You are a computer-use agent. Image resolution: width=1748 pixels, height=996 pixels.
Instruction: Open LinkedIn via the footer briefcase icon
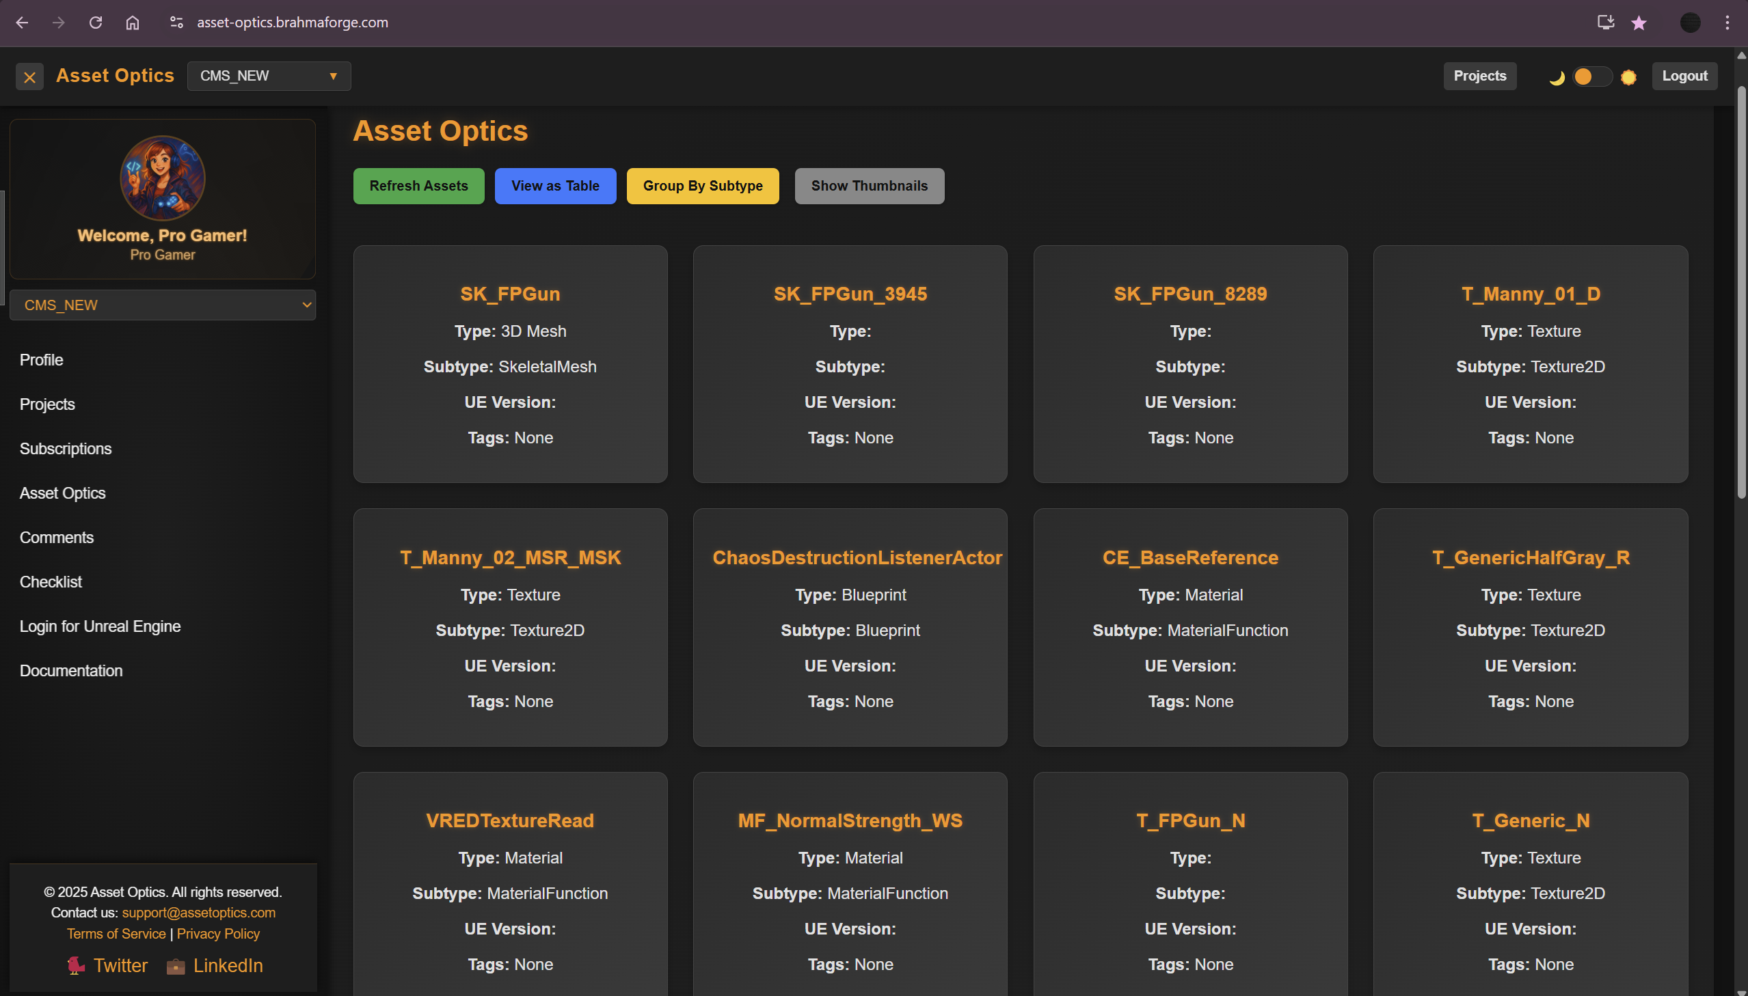176,966
